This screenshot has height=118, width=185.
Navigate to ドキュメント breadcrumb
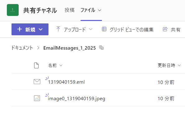(x=22, y=48)
